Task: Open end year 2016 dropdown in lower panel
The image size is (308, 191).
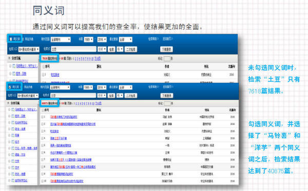Action: click(x=102, y=88)
